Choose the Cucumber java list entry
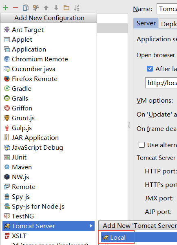This screenshot has height=245, width=177. pyautogui.click(x=49, y=69)
